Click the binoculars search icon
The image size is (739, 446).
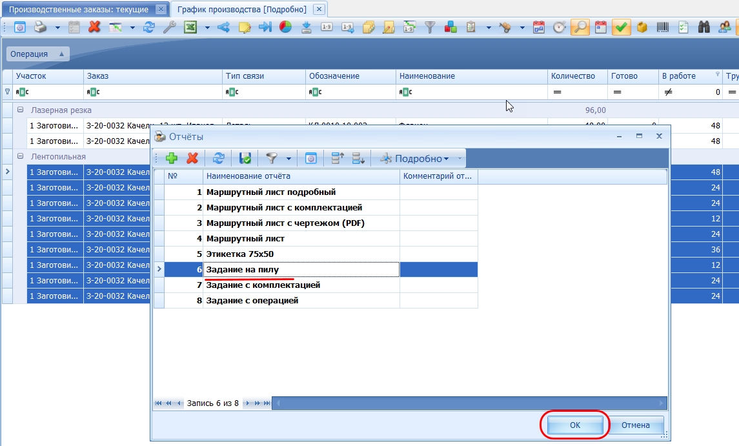click(x=704, y=27)
